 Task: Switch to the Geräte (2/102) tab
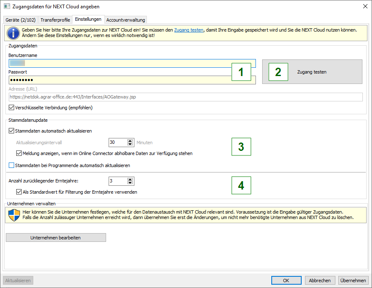pyautogui.click(x=20, y=20)
